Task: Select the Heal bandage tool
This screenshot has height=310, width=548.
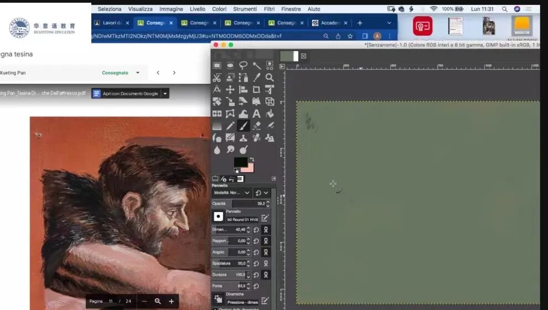Action: (x=256, y=138)
